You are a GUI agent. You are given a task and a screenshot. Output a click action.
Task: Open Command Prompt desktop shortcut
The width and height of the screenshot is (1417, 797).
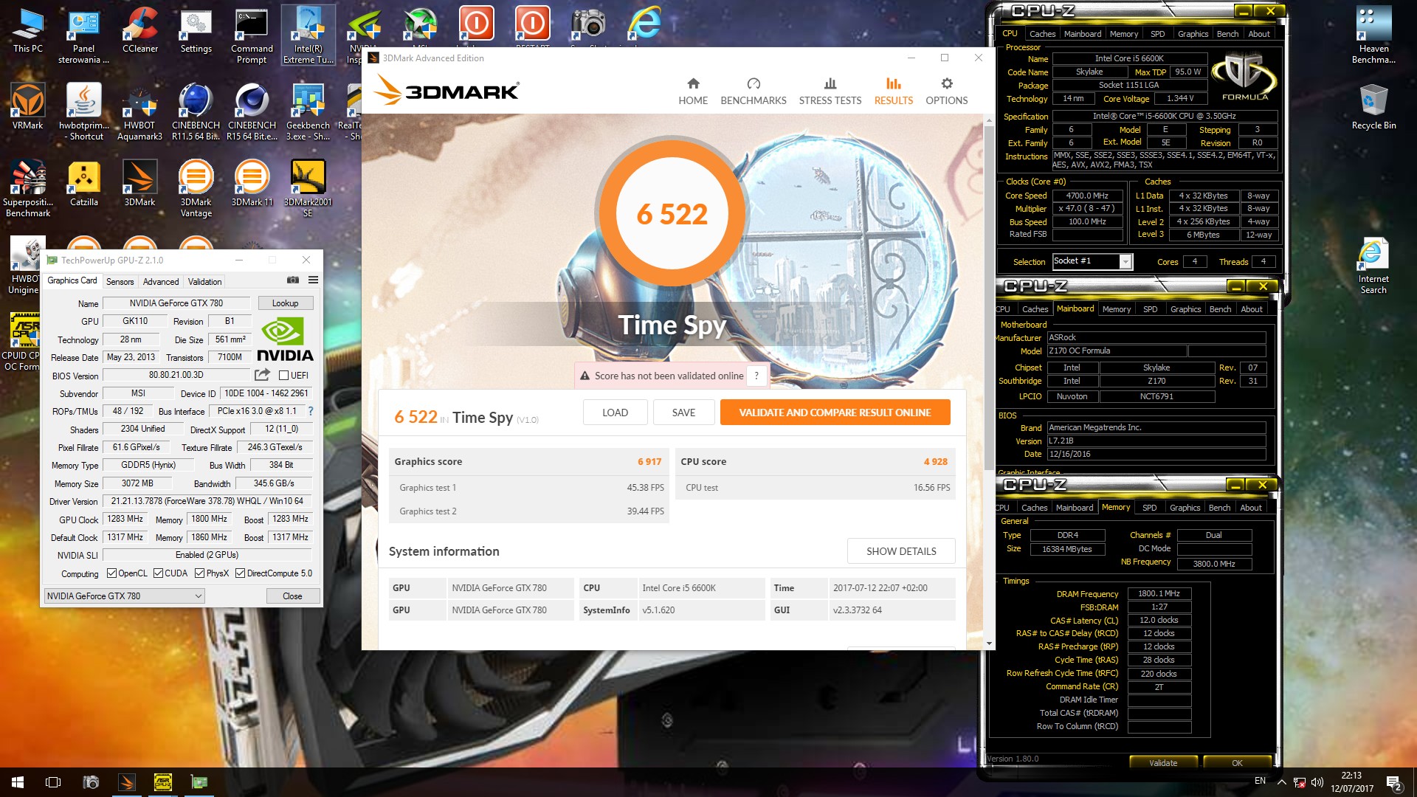pyautogui.click(x=252, y=35)
